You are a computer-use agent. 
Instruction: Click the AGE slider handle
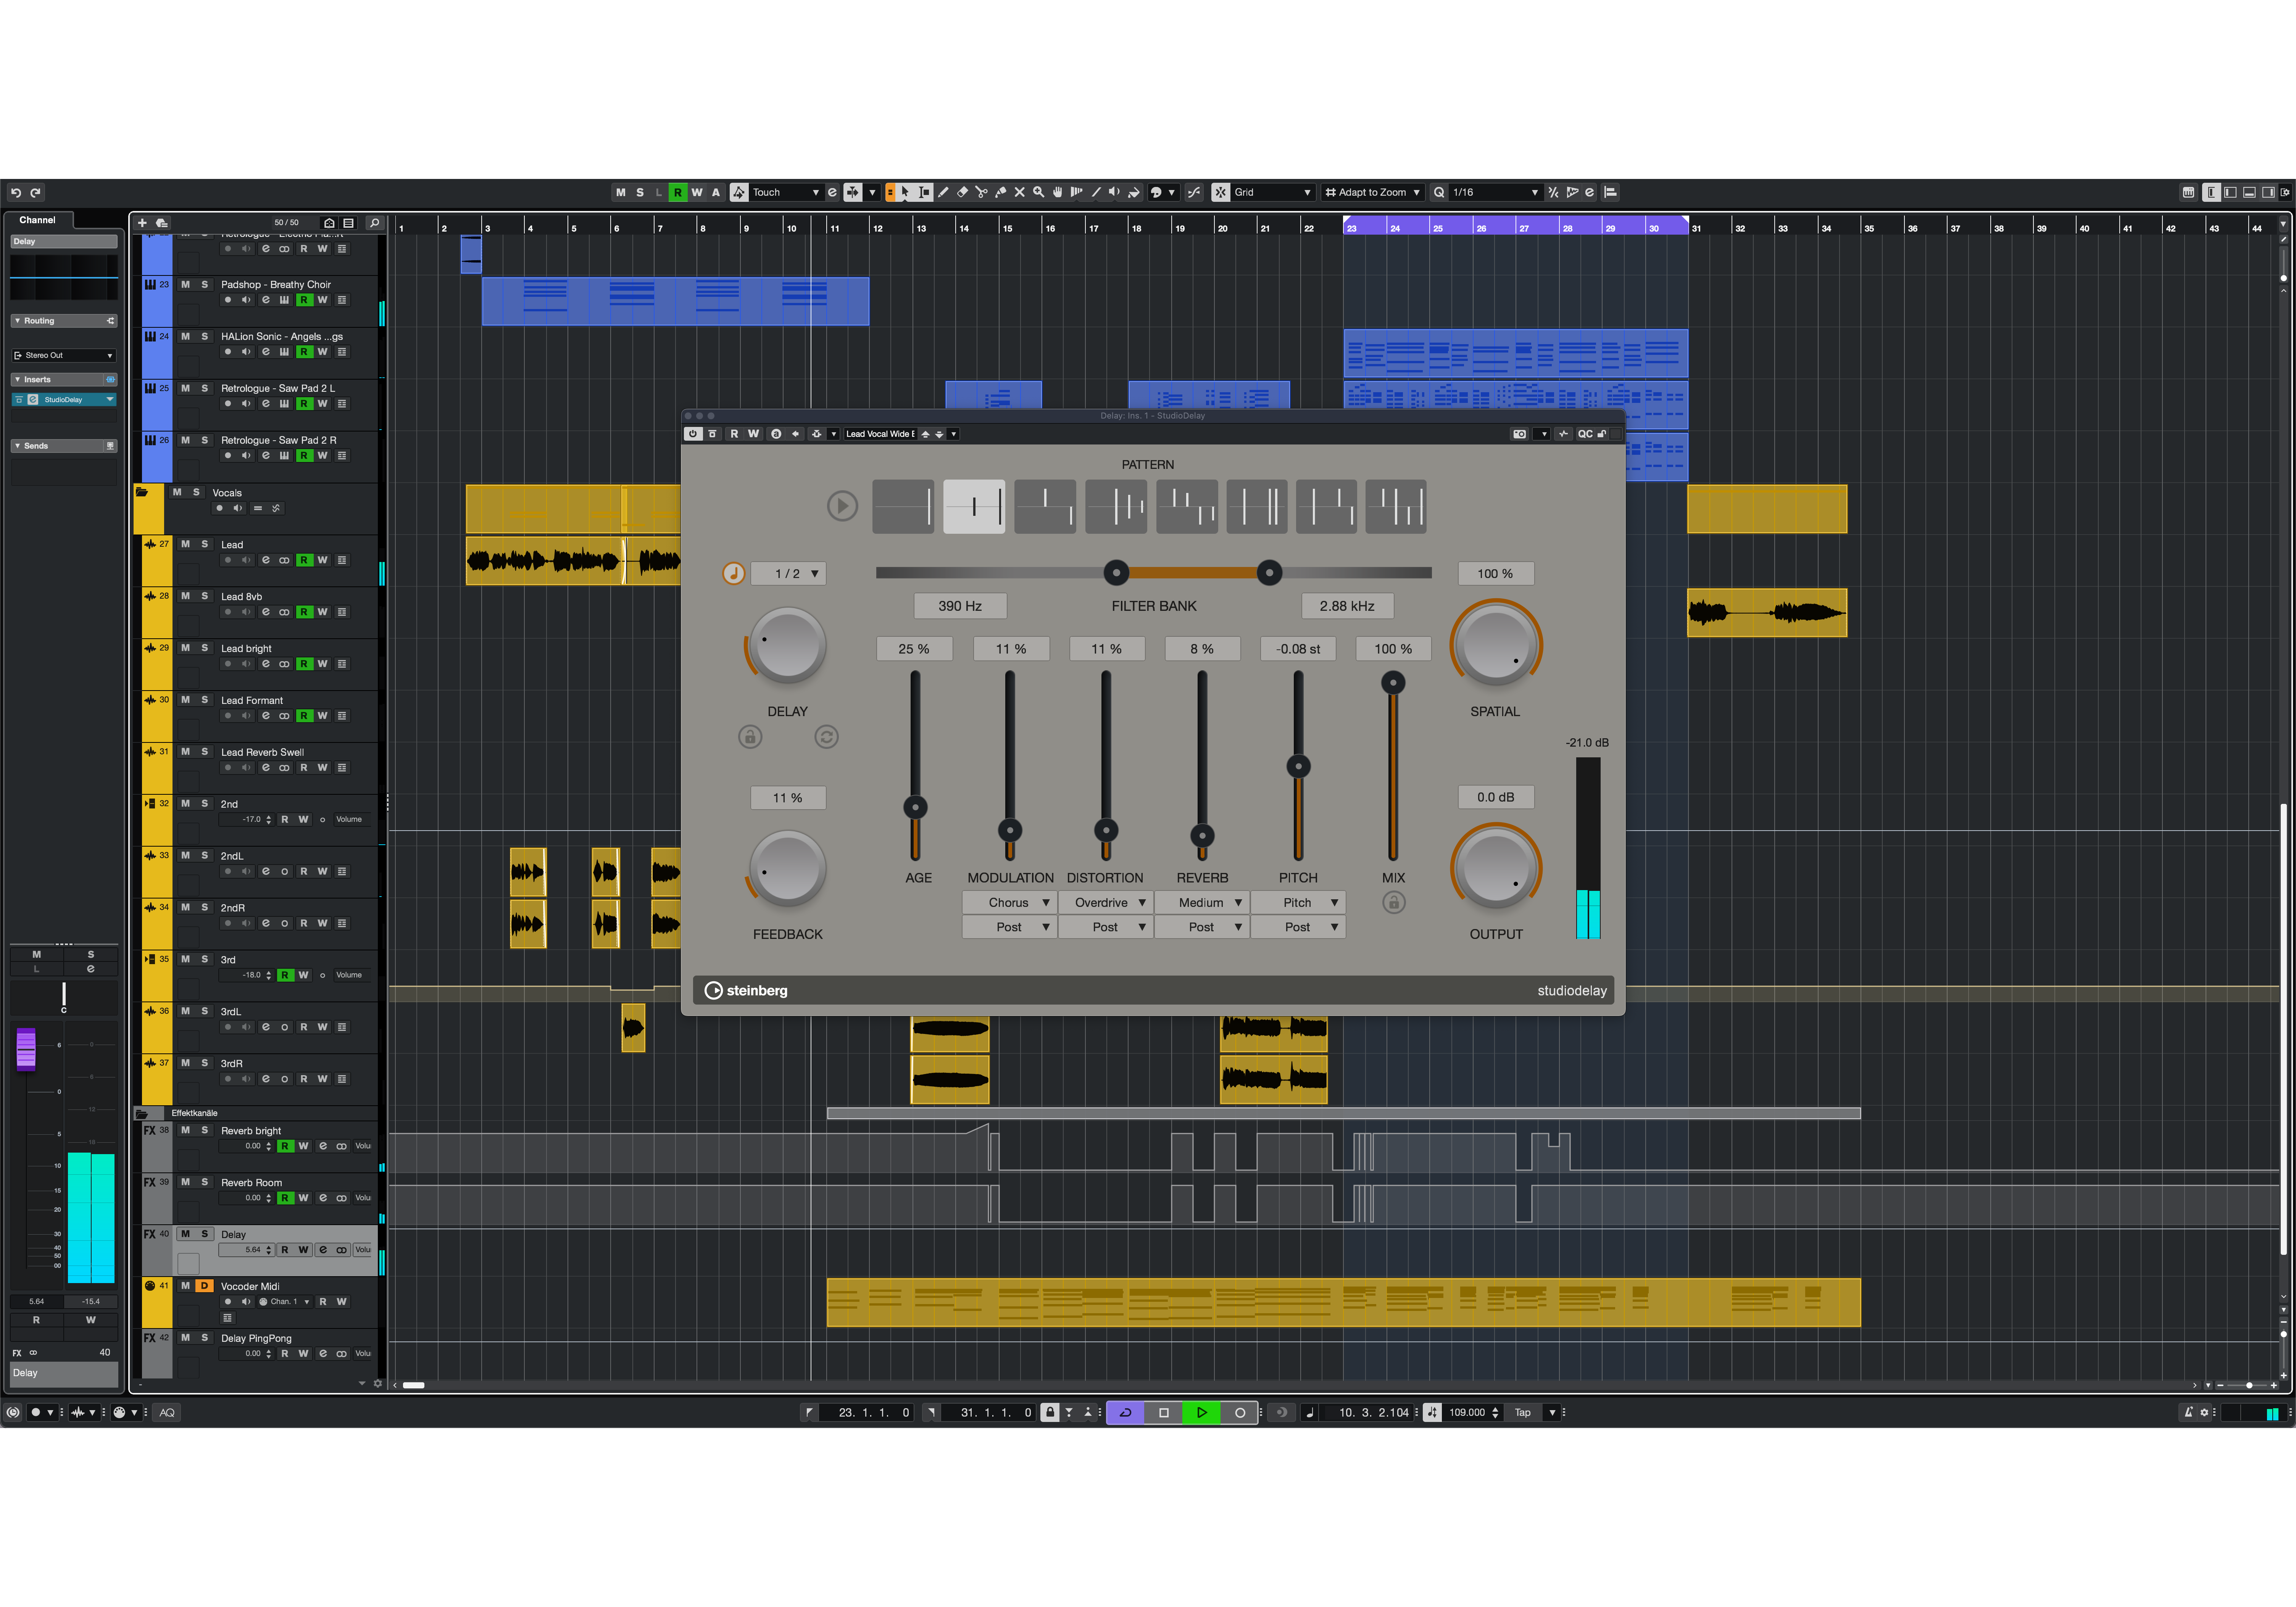pyautogui.click(x=915, y=807)
